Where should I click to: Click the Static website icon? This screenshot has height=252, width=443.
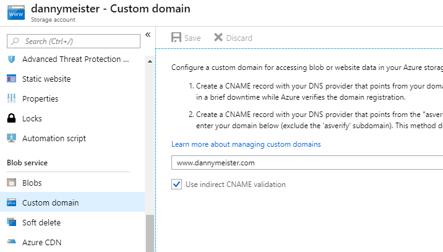pos(11,79)
